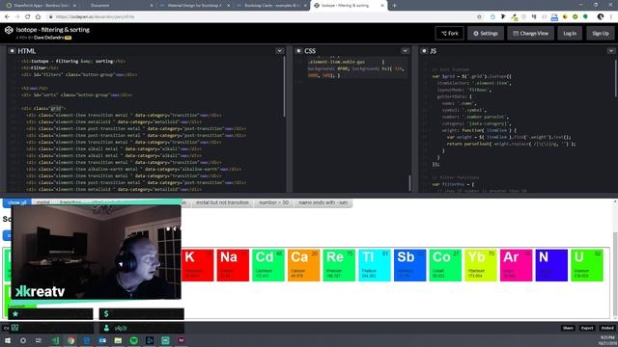Click the codepen.io address bar
Screen dimensions: 618x347
(260, 17)
